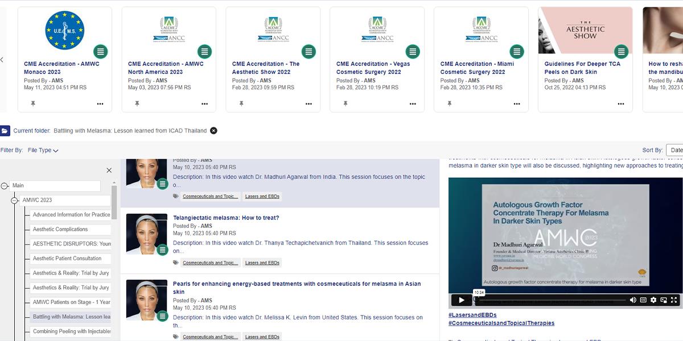Open The Aesthetic Show card image
The height and width of the screenshot is (341, 683).
(x=585, y=31)
